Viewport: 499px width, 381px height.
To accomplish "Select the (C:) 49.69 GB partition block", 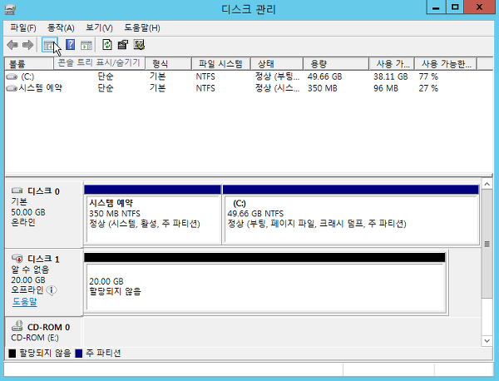I will (x=351, y=215).
